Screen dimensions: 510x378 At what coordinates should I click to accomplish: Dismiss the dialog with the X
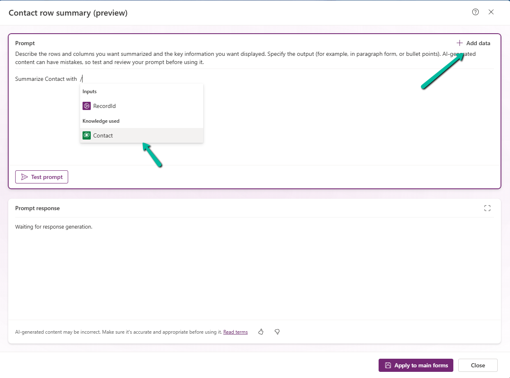(x=491, y=12)
